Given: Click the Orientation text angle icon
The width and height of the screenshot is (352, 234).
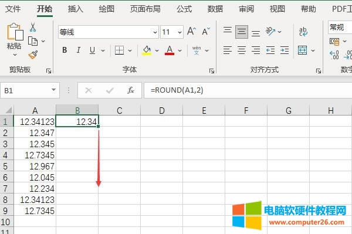Looking at the screenshot, I should [270, 31].
